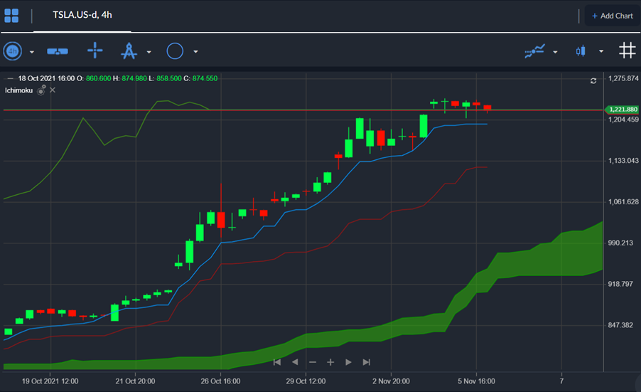Viewport: 641px width, 392px height.
Task: Click the 18 Oct 2021 16:00 legend date
Action: [x=47, y=78]
